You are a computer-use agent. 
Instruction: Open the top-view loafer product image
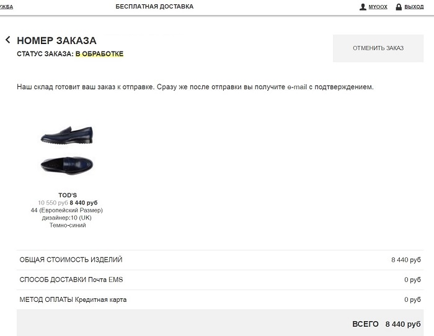tap(67, 166)
